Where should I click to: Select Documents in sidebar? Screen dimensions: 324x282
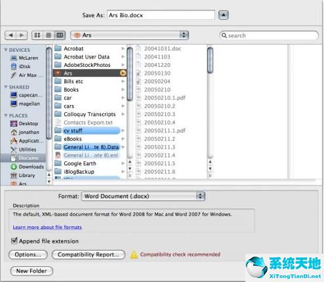coord(23,158)
